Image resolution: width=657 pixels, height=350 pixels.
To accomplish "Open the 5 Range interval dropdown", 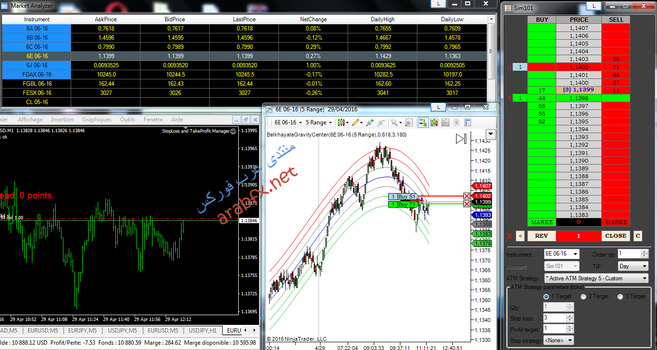I will tap(319, 122).
